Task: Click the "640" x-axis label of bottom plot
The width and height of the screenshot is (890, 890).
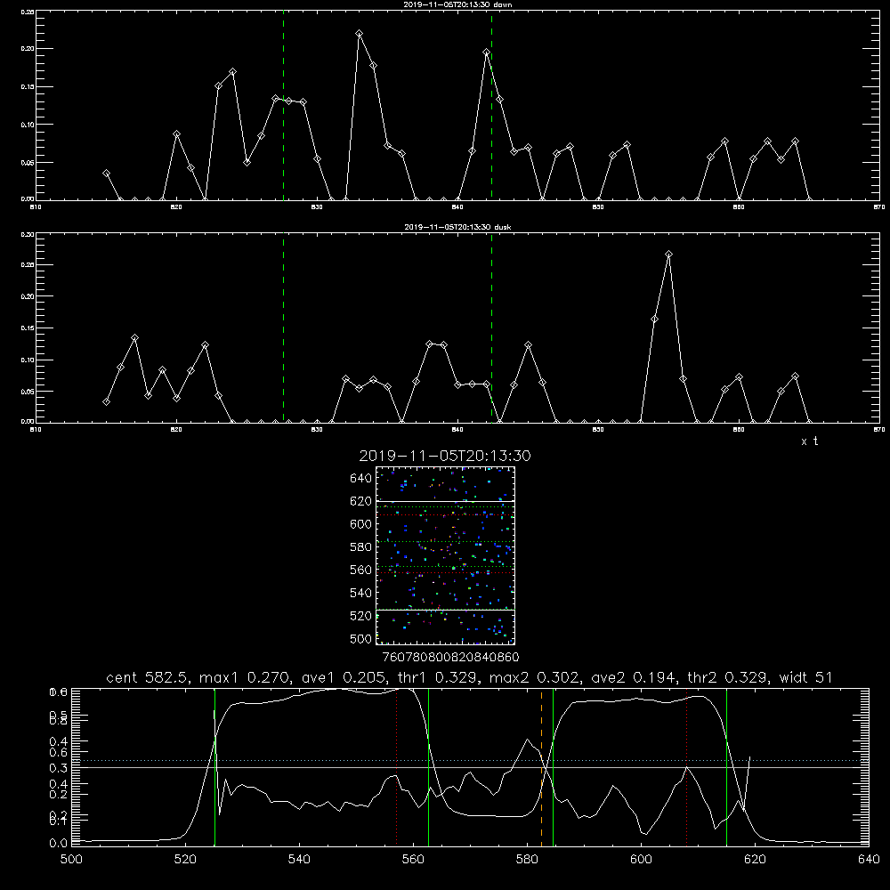Action: (869, 860)
